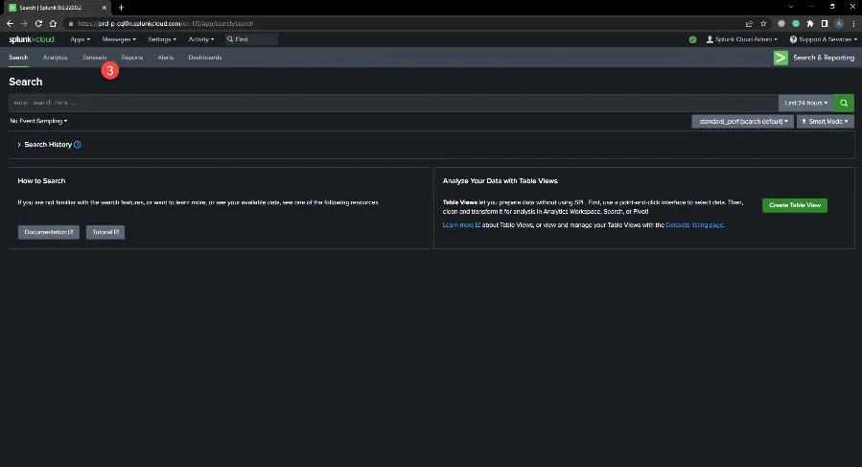
Task: Open the standard_perf workload pool dropdown
Action: pyautogui.click(x=743, y=122)
